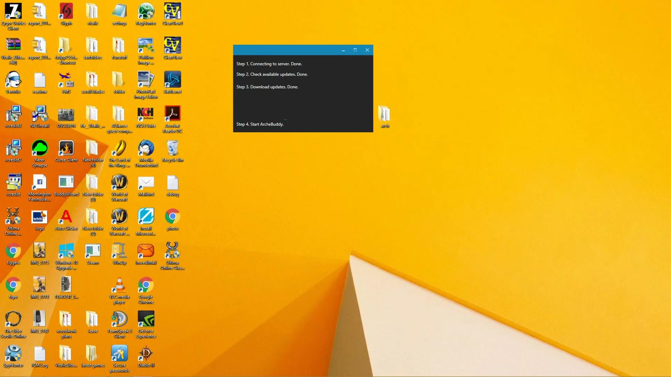Open the Curse Client shortcut
671x377 pixels.
[x=66, y=148]
